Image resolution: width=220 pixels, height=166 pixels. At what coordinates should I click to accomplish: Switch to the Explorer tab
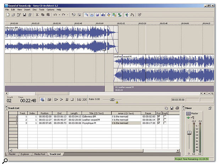click(x=25, y=154)
